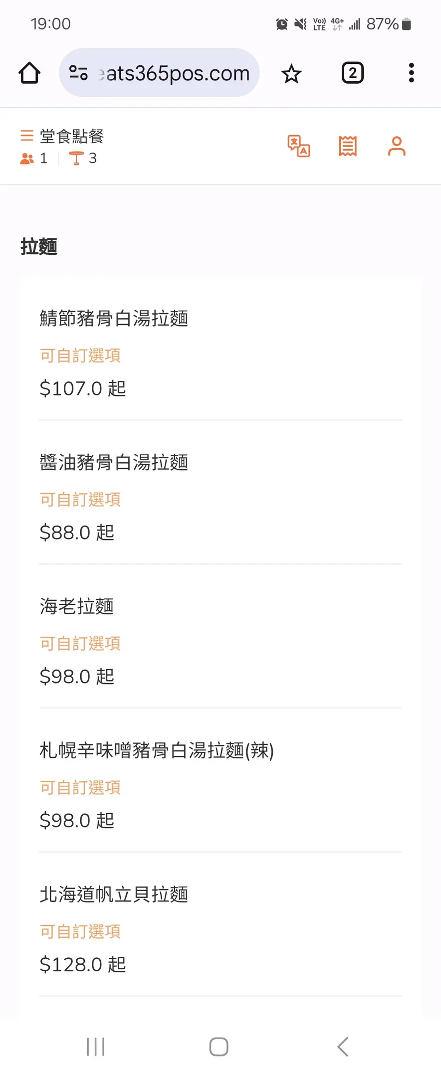441x1077 pixels.
Task: Select 鯖節豬骨白湯拉麵 menu item
Action: [x=114, y=319]
